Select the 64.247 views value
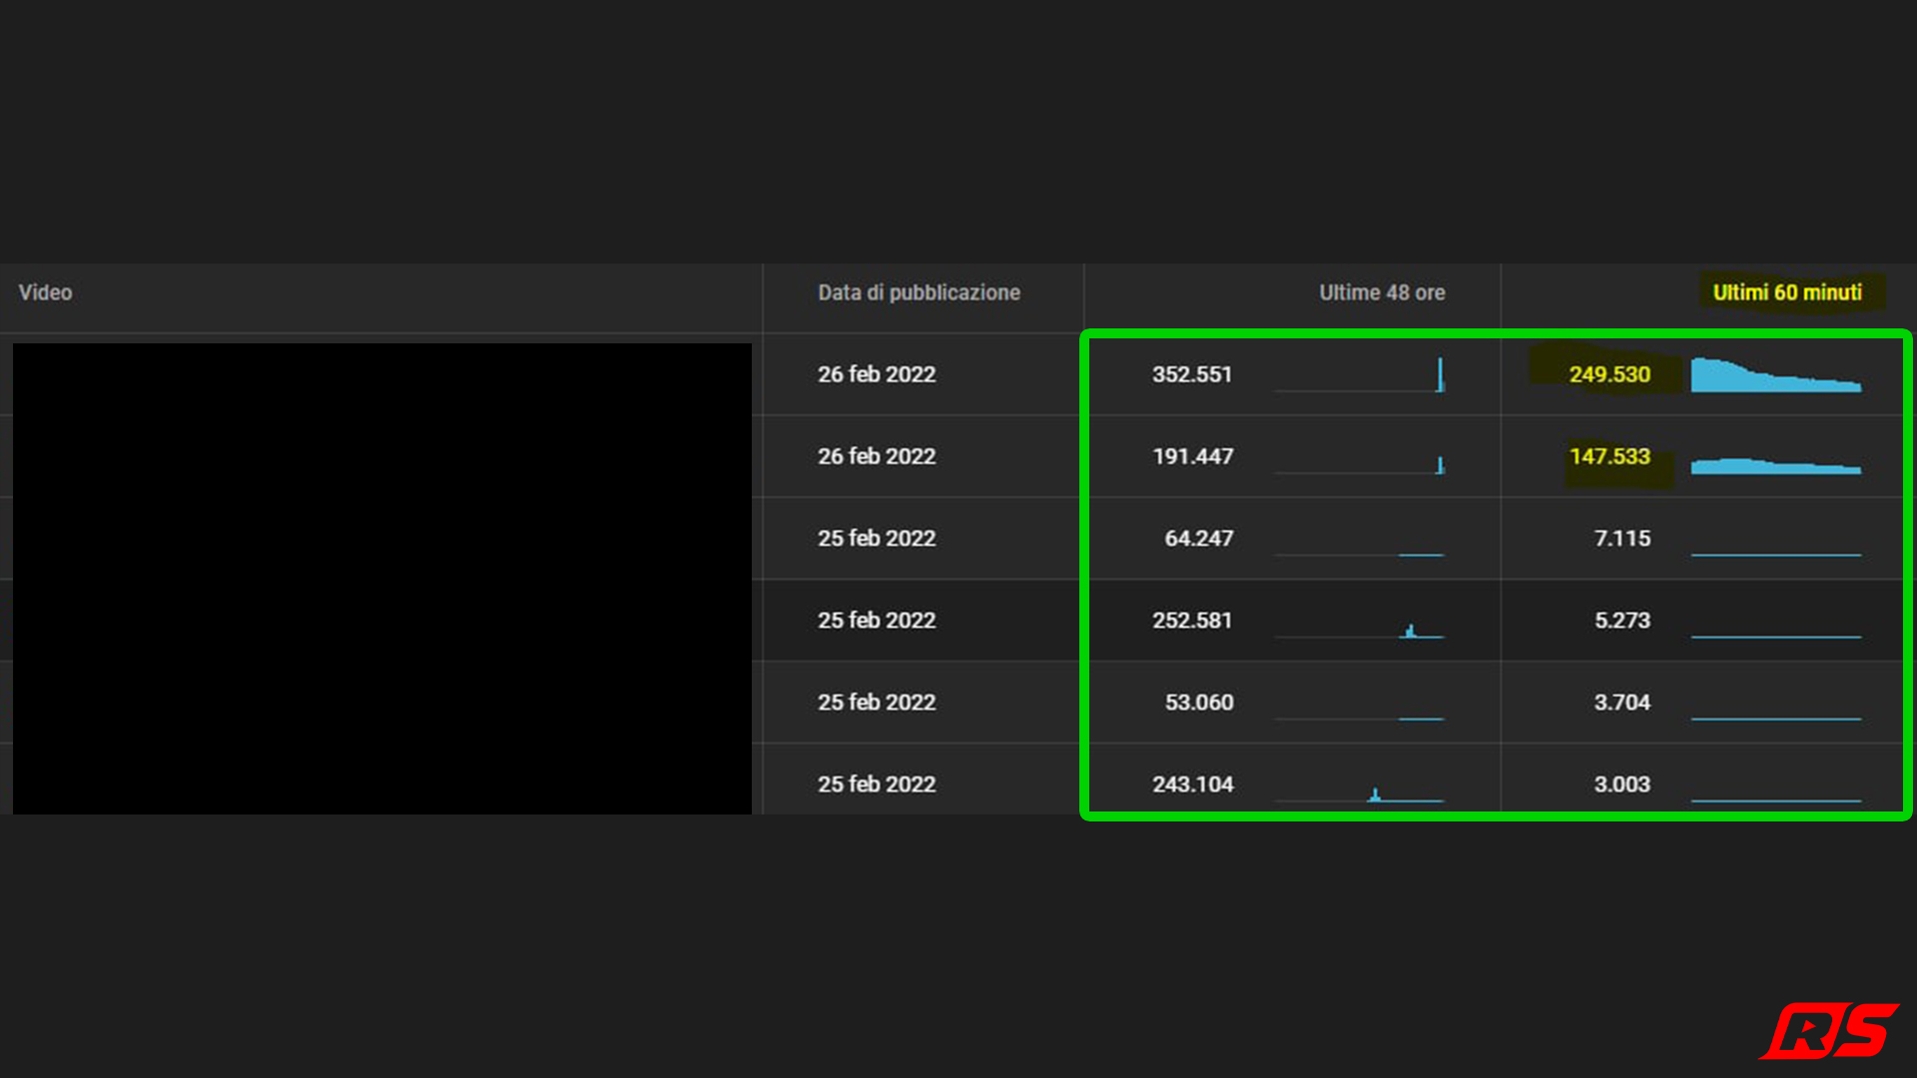This screenshot has width=1917, height=1078. 1198,538
